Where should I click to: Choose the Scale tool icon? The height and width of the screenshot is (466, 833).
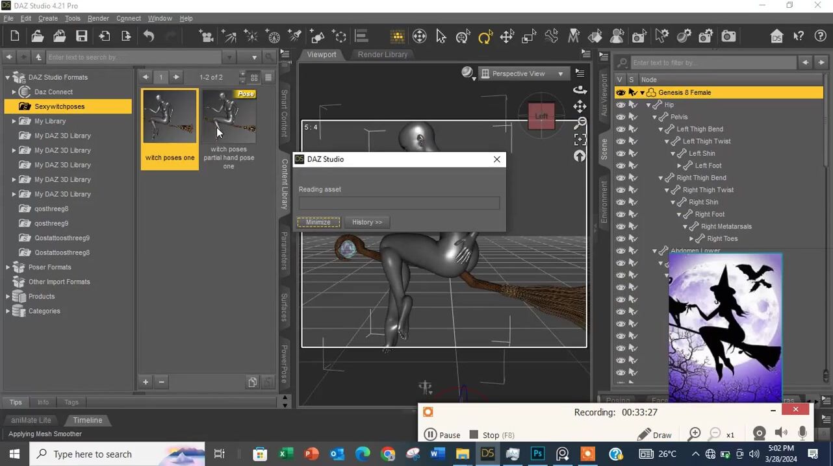point(529,37)
